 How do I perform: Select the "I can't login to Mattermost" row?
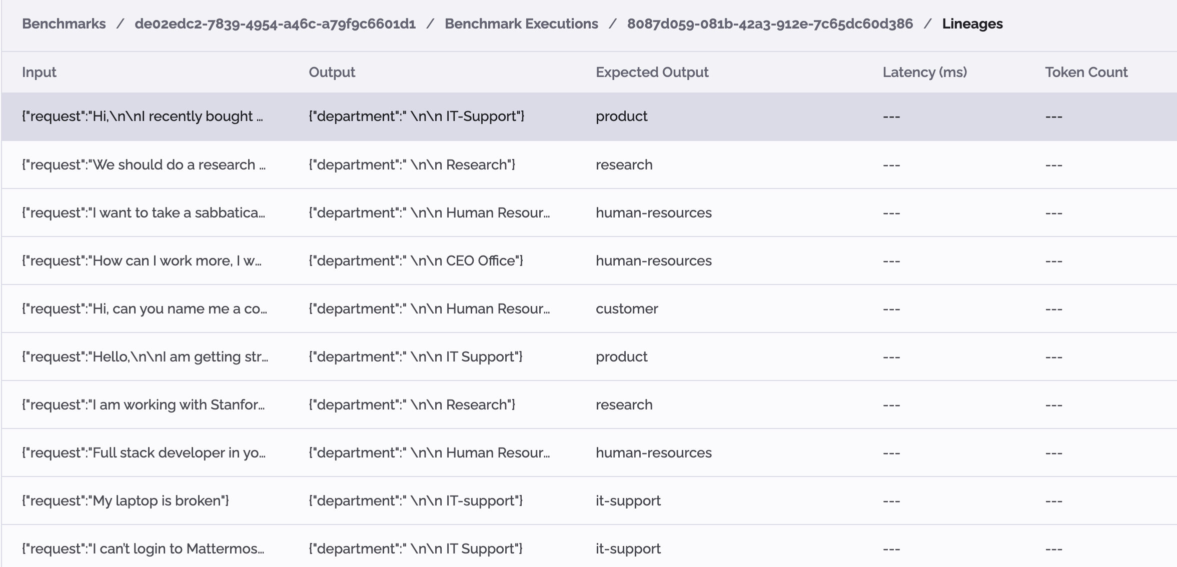click(x=143, y=549)
